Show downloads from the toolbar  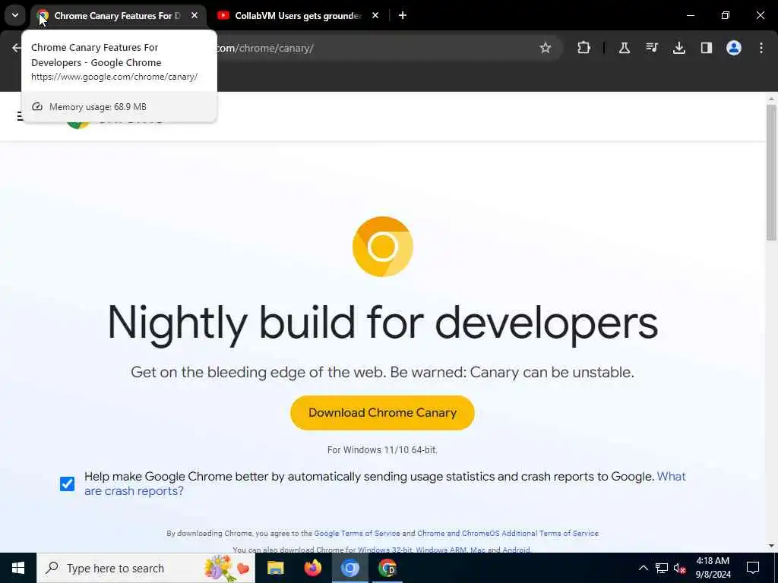(678, 48)
